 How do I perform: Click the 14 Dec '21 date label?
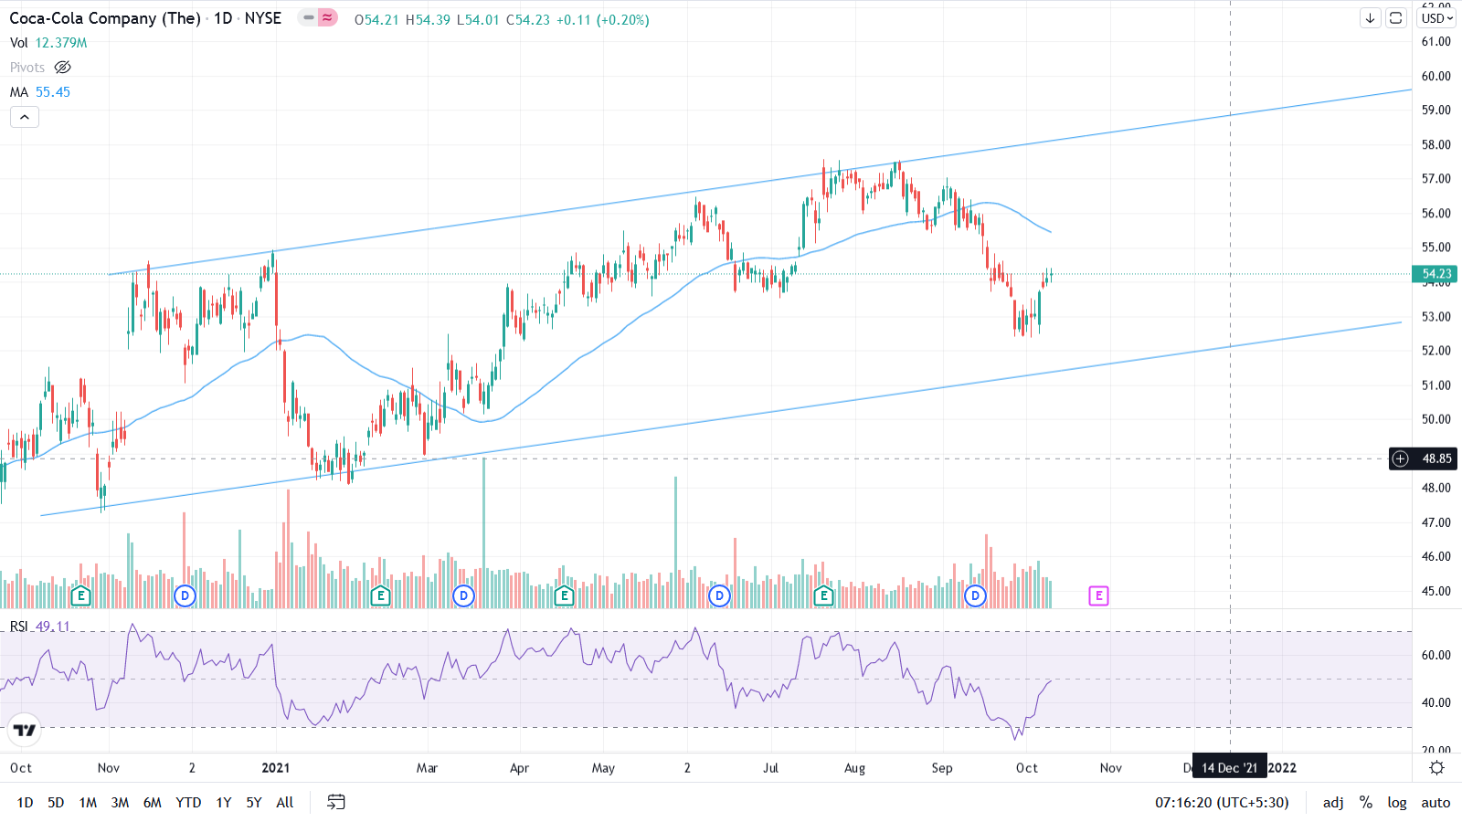1230,767
